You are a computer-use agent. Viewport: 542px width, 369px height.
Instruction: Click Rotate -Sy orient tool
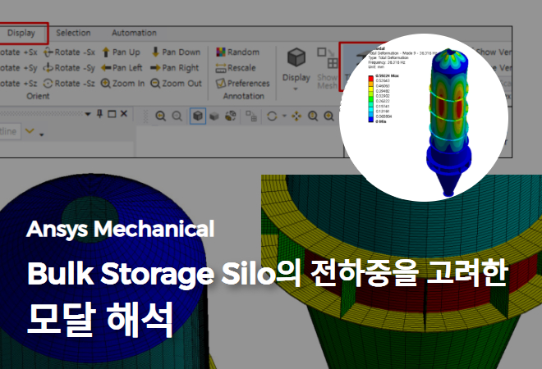[69, 68]
